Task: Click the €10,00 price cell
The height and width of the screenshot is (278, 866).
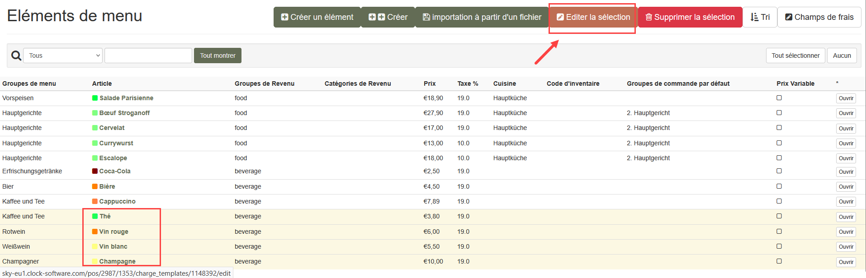Action: pyautogui.click(x=433, y=261)
